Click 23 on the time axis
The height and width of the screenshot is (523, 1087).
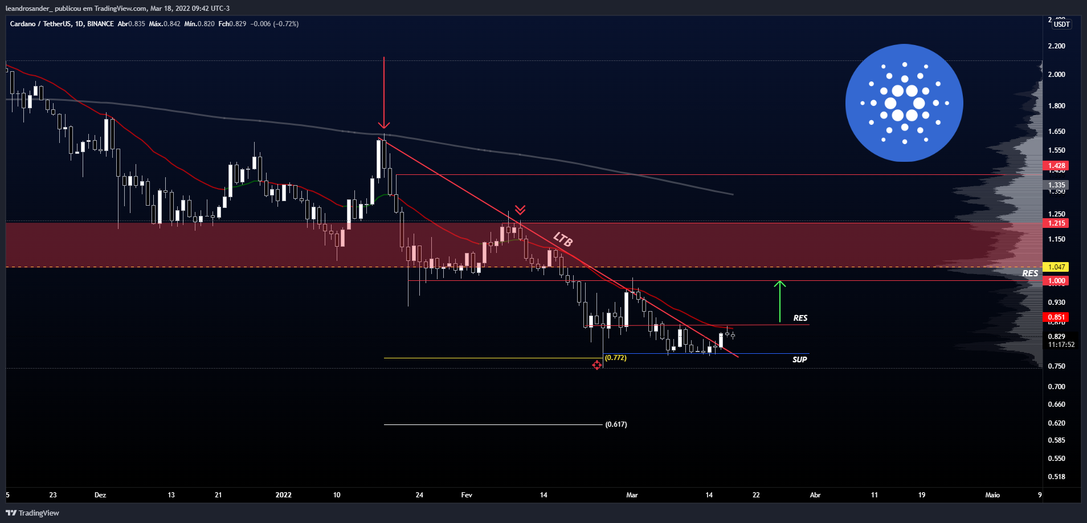(53, 495)
